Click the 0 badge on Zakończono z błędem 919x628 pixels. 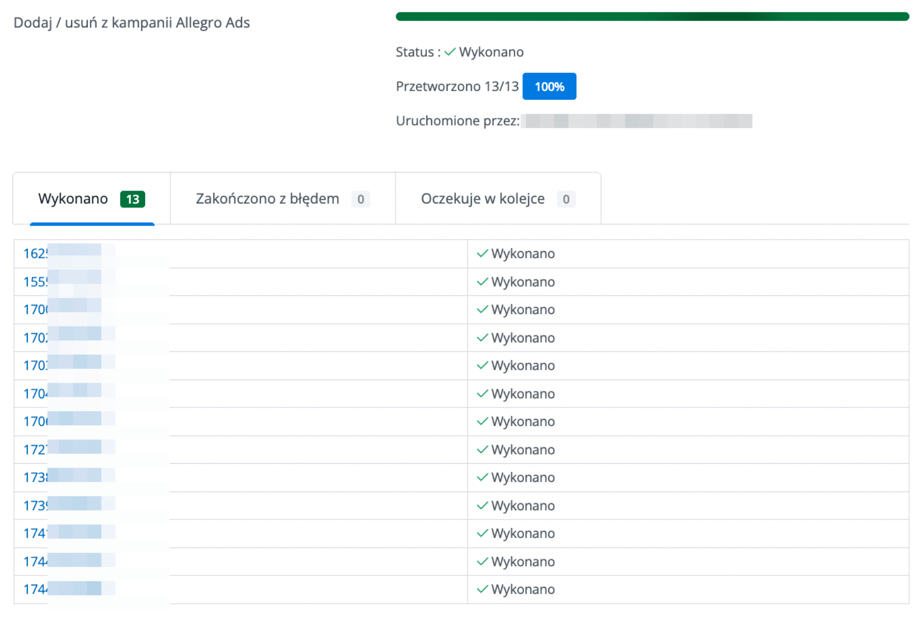(360, 199)
